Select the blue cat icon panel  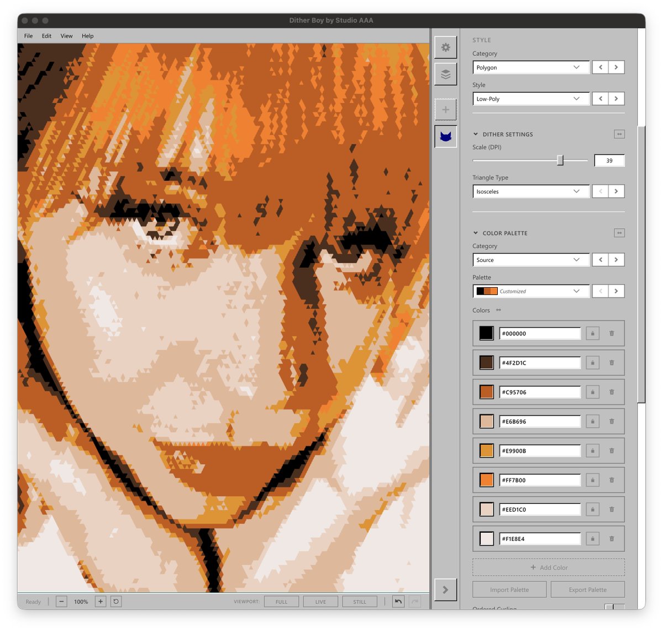click(445, 136)
